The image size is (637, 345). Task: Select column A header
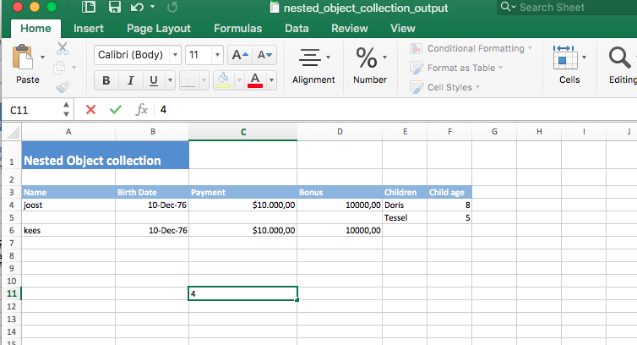tap(68, 132)
